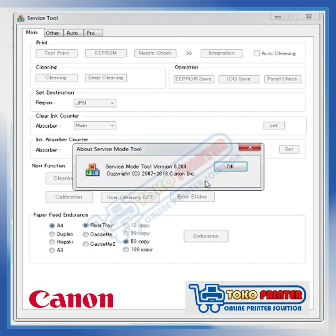This screenshot has width=336, height=336.
Task: Open Panel Check
Action: click(282, 79)
